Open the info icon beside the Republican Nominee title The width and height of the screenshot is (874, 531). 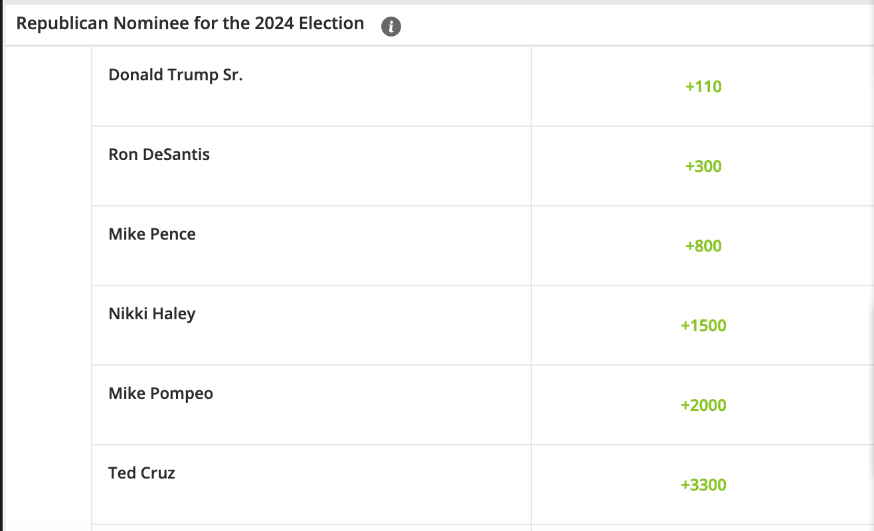pos(391,27)
